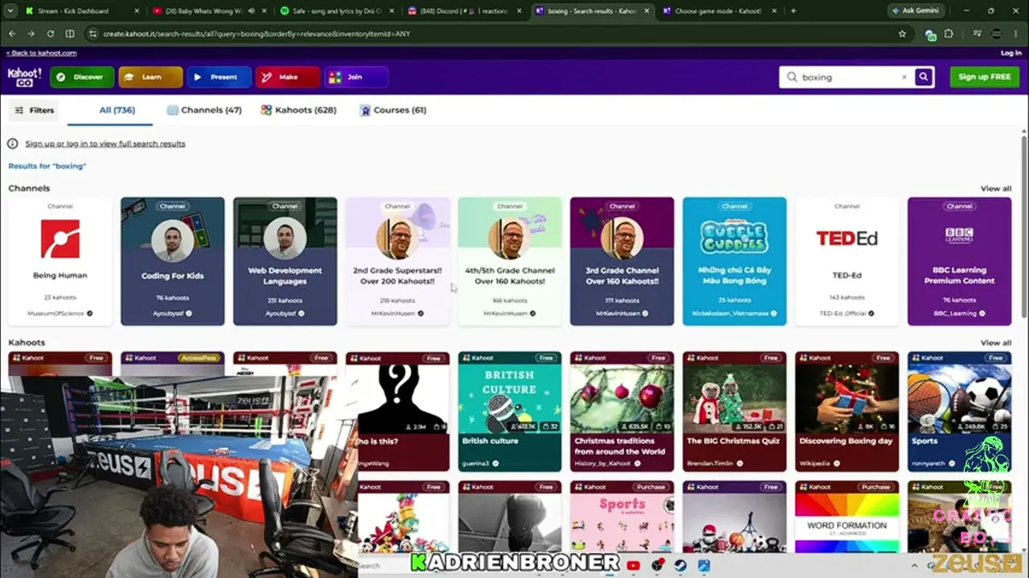The width and height of the screenshot is (1029, 578).
Task: Click browser forward arrow
Action: (x=31, y=34)
